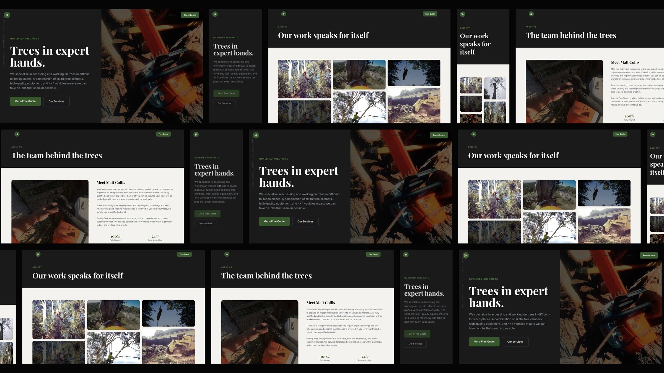Click Free Quote in bottom-row About mockup header
Image resolution: width=664 pixels, height=373 pixels.
tap(373, 254)
